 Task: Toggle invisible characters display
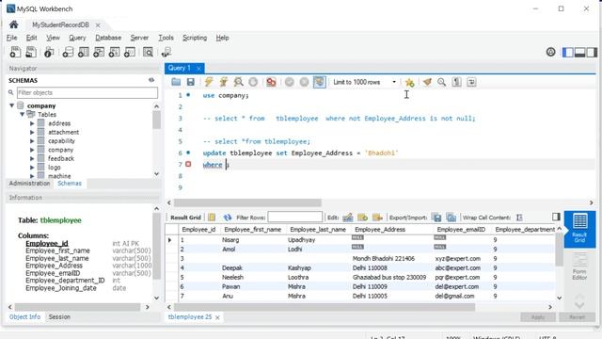[x=456, y=82]
